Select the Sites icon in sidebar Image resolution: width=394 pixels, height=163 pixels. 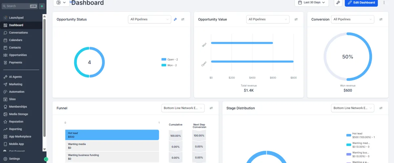pyautogui.click(x=5, y=99)
